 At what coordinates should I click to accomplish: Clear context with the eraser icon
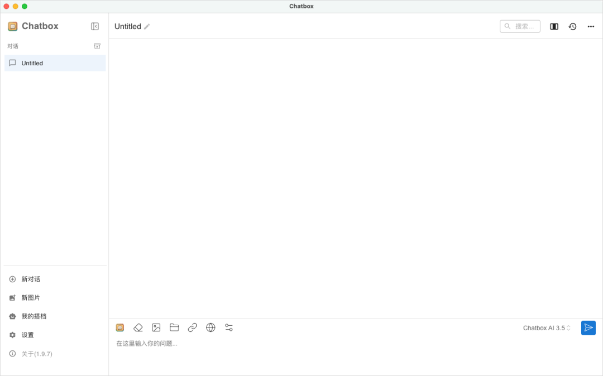(138, 327)
